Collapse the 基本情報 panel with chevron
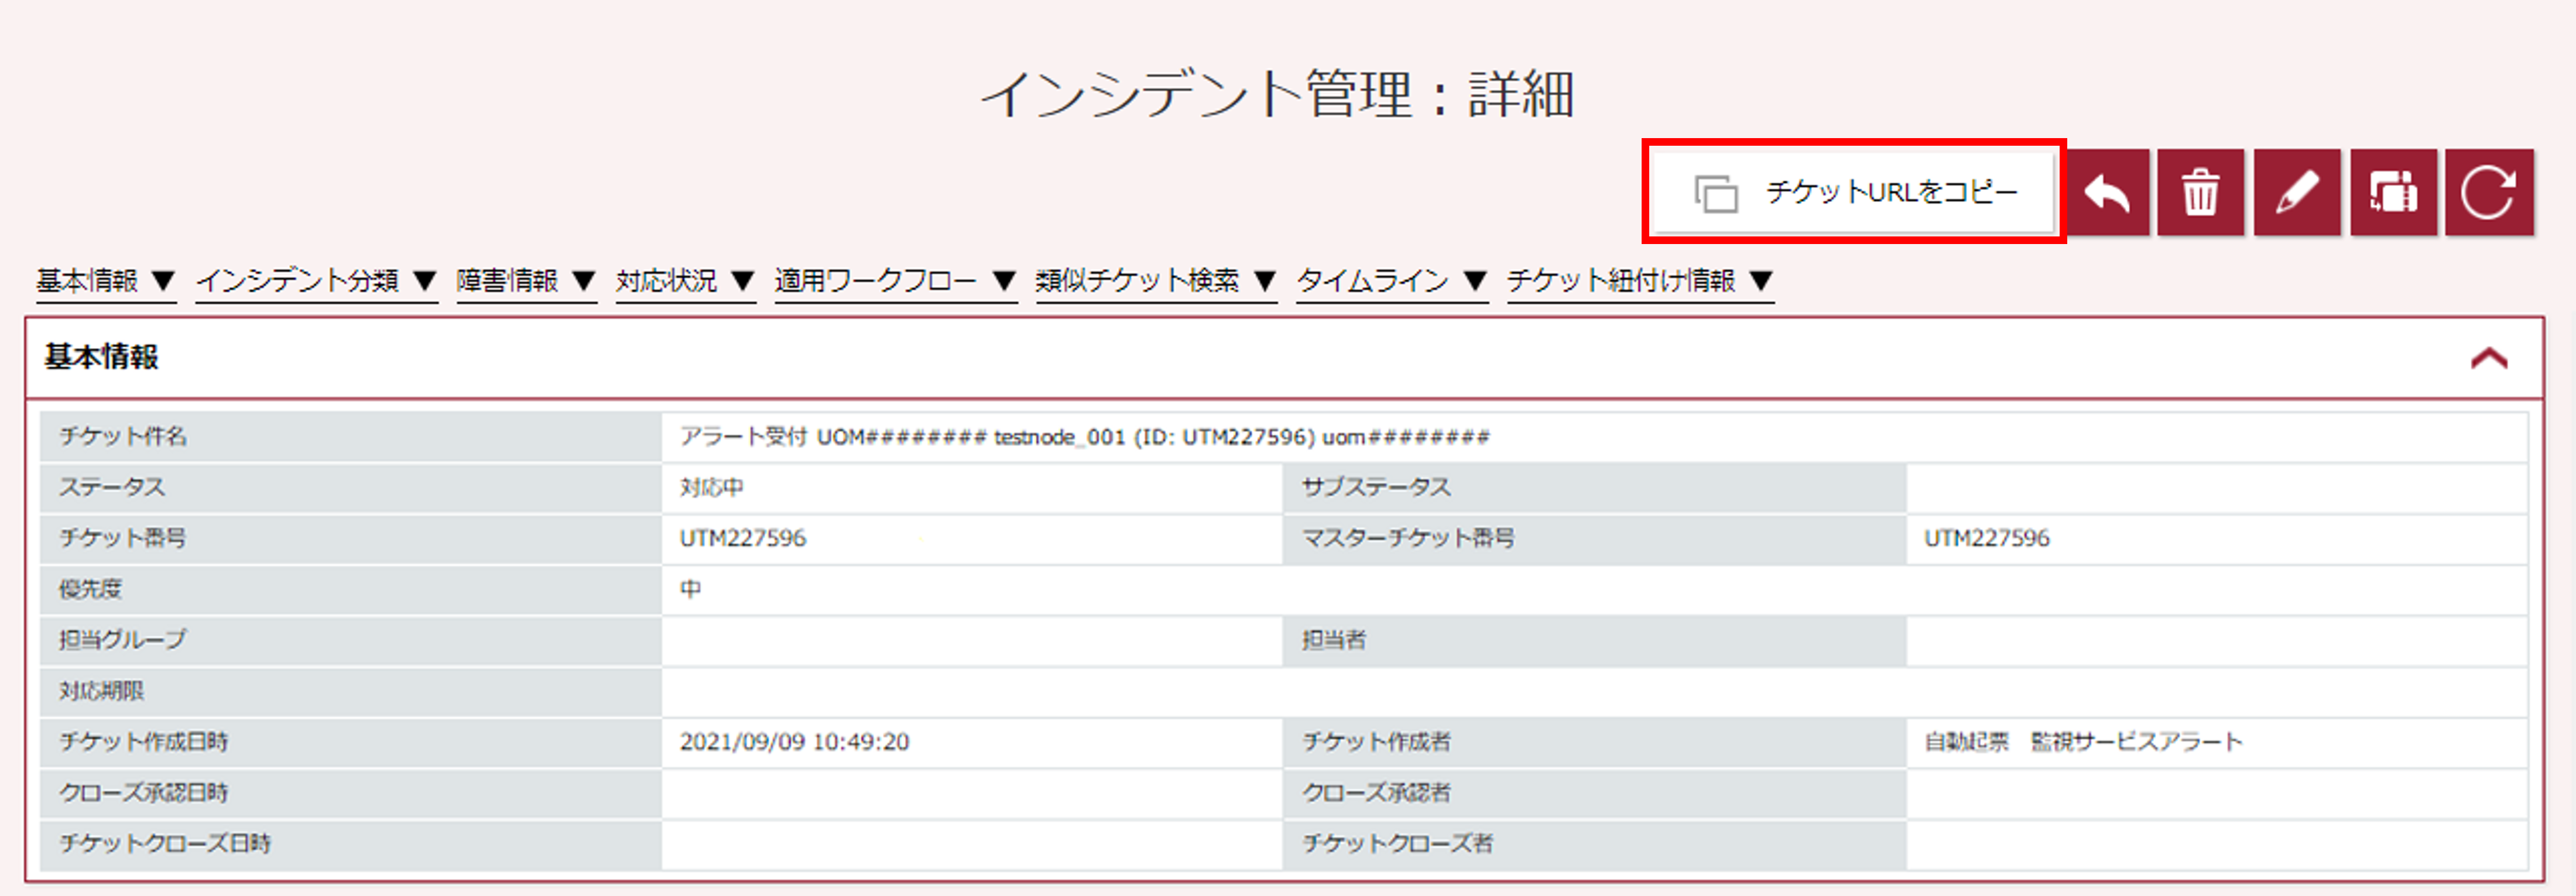 tap(2489, 358)
